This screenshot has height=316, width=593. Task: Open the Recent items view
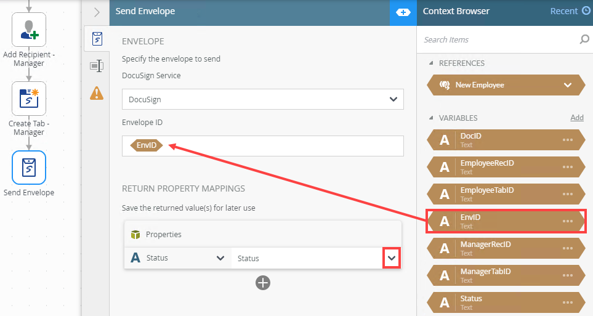570,11
